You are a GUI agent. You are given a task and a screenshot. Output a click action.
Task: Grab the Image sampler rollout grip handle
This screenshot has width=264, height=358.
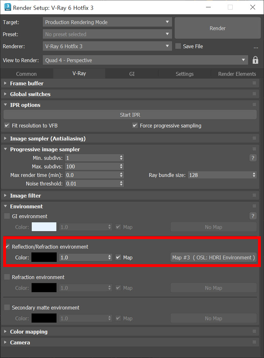[x=254, y=138]
